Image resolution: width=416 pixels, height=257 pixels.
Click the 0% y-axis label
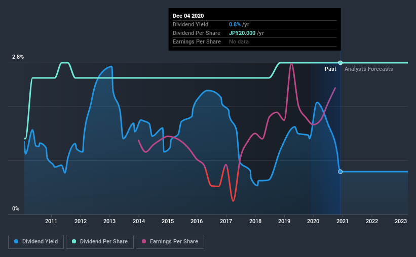click(16, 208)
